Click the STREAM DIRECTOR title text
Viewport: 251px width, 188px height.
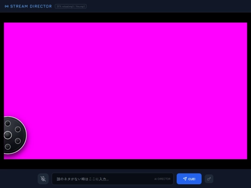point(31,6)
